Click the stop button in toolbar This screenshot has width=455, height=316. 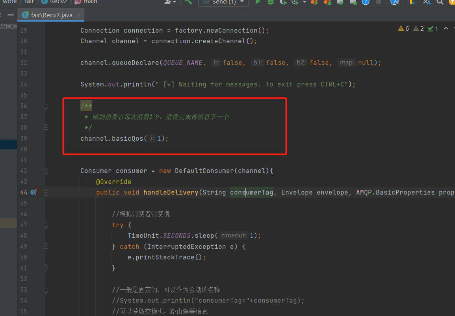tap(379, 2)
